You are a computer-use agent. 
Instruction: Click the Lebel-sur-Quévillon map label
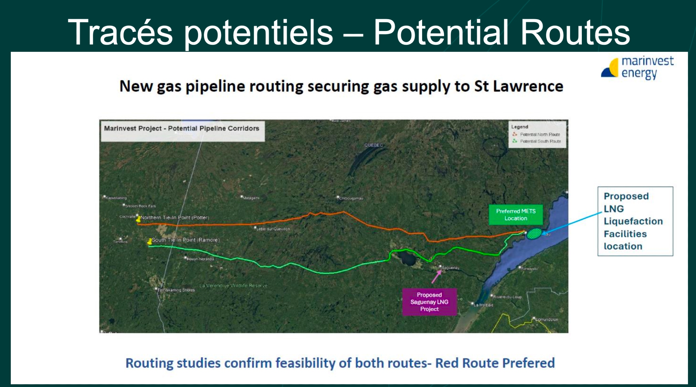coord(273,229)
